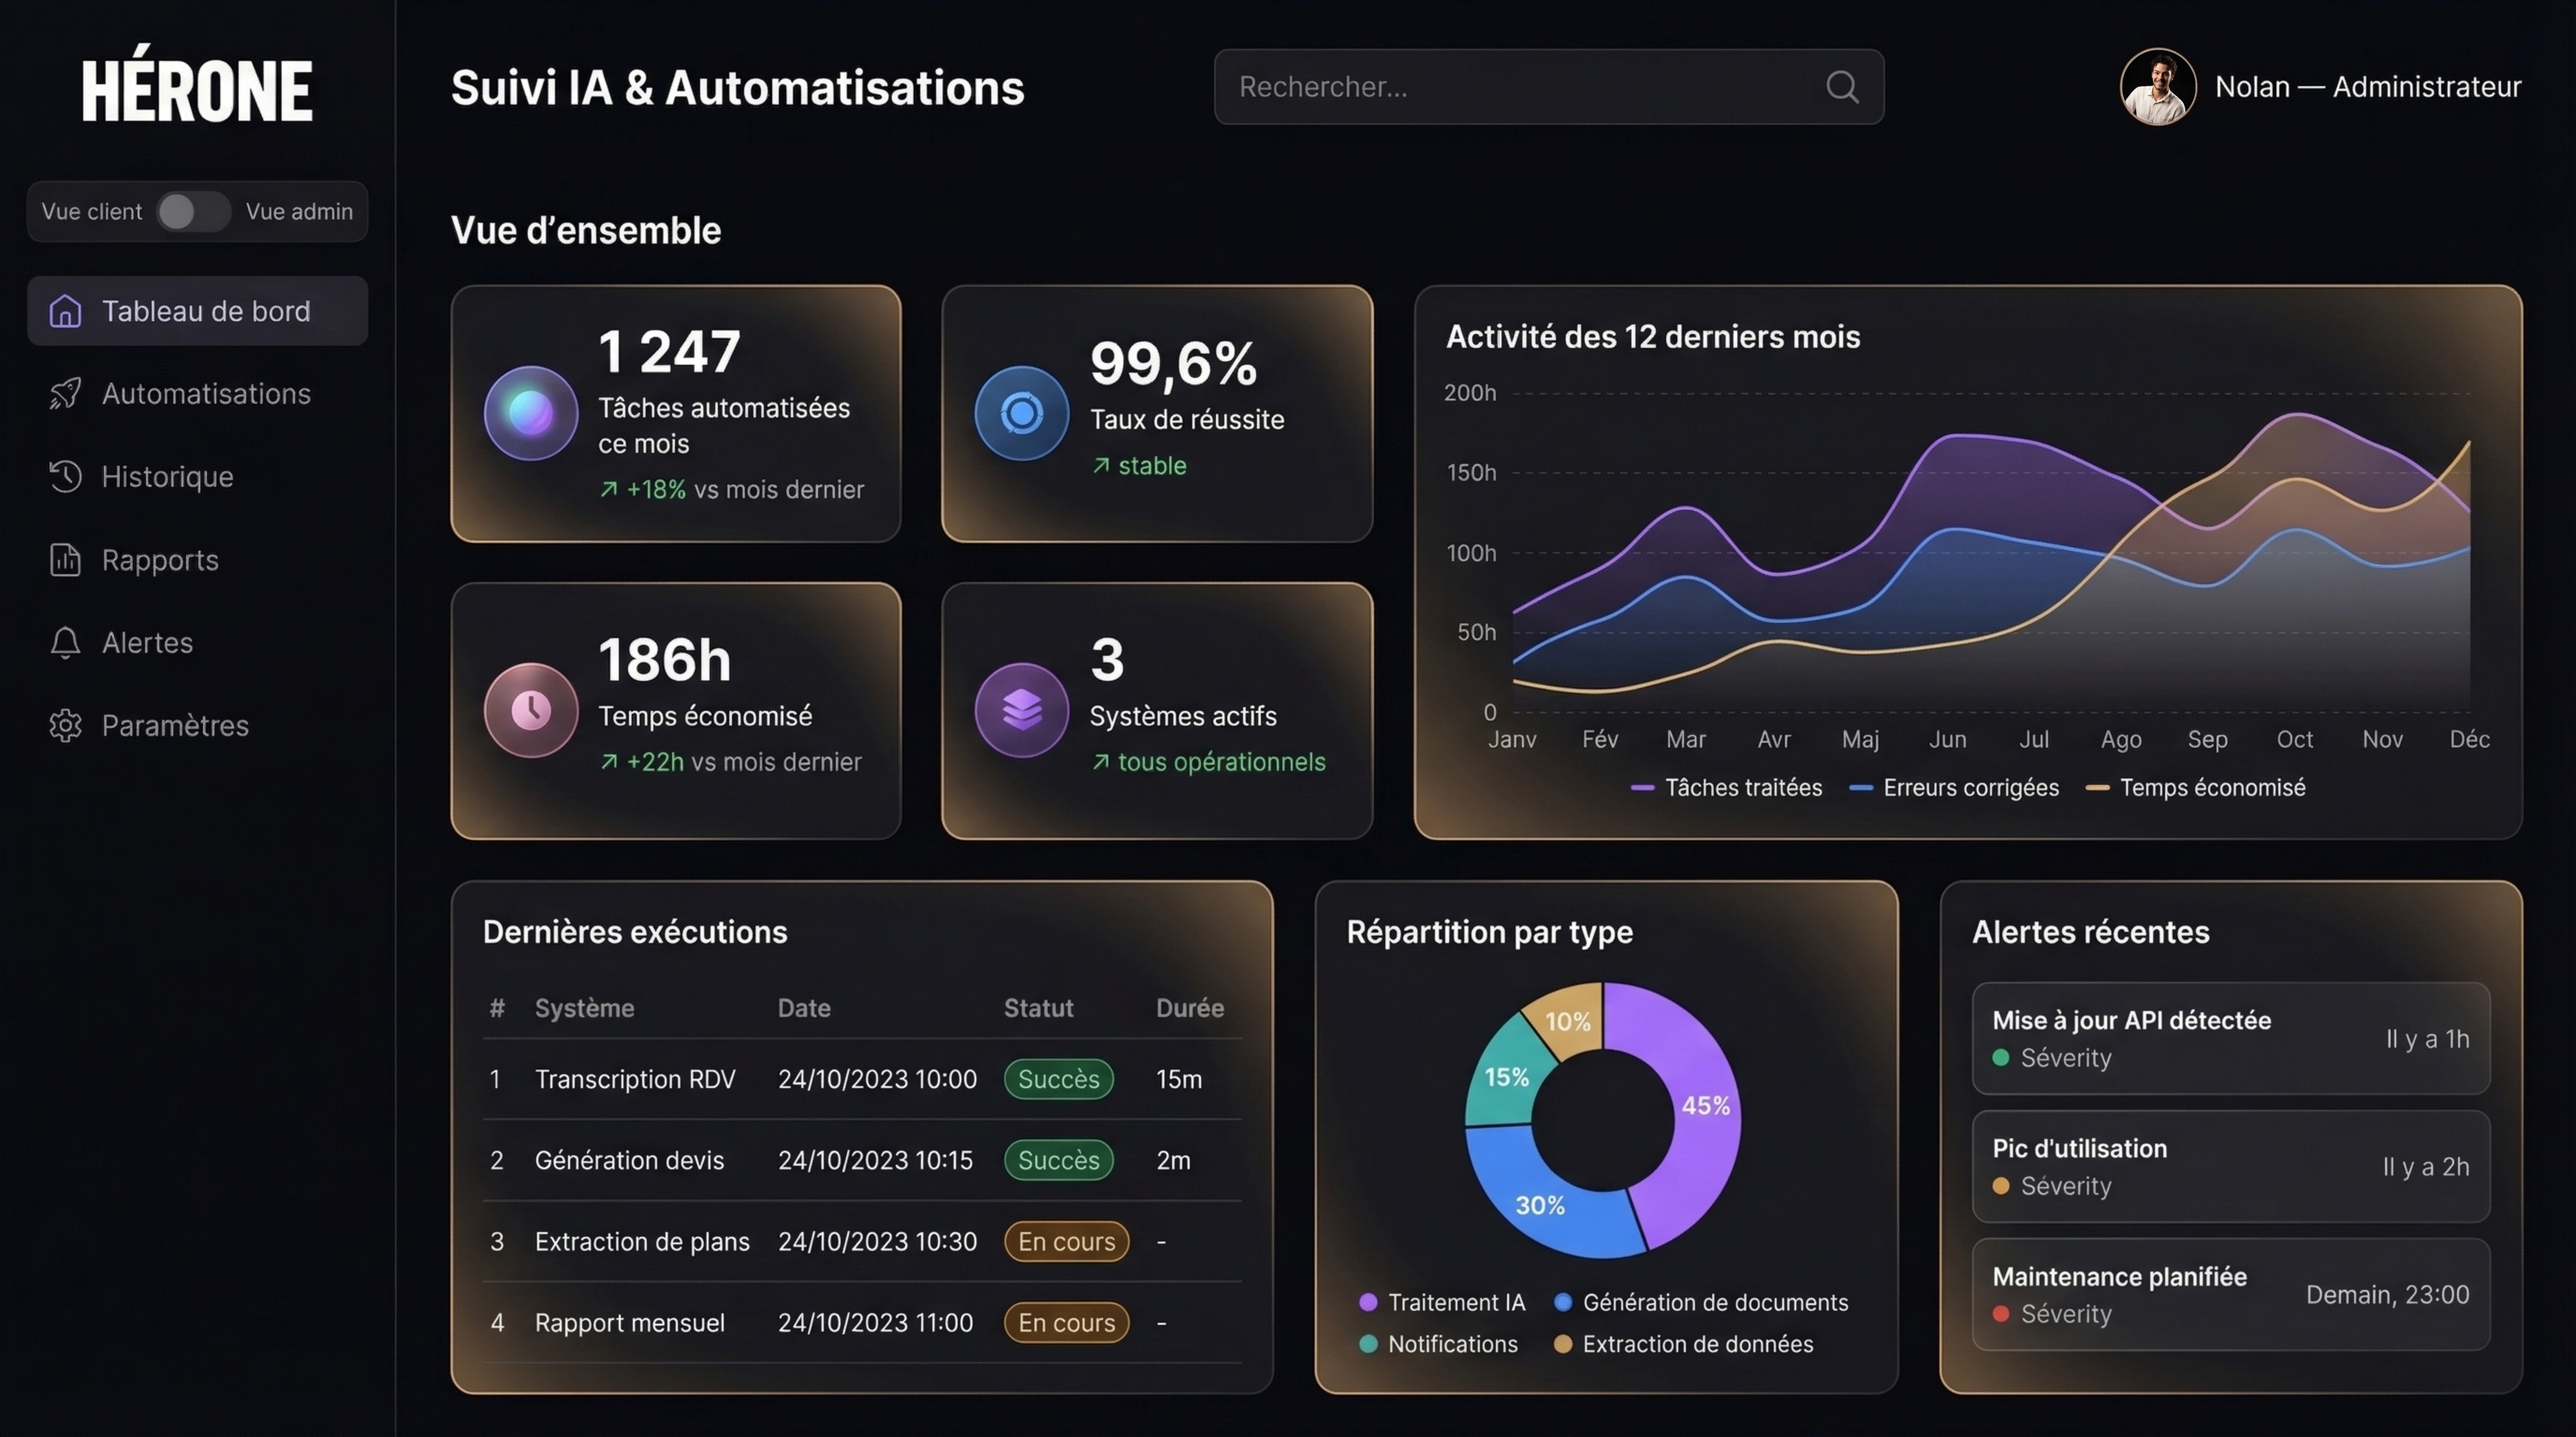Click the chart document icon for Rapports

pos(65,559)
